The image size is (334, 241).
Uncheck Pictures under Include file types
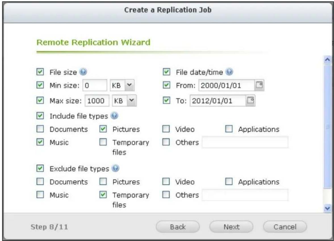[103, 129]
